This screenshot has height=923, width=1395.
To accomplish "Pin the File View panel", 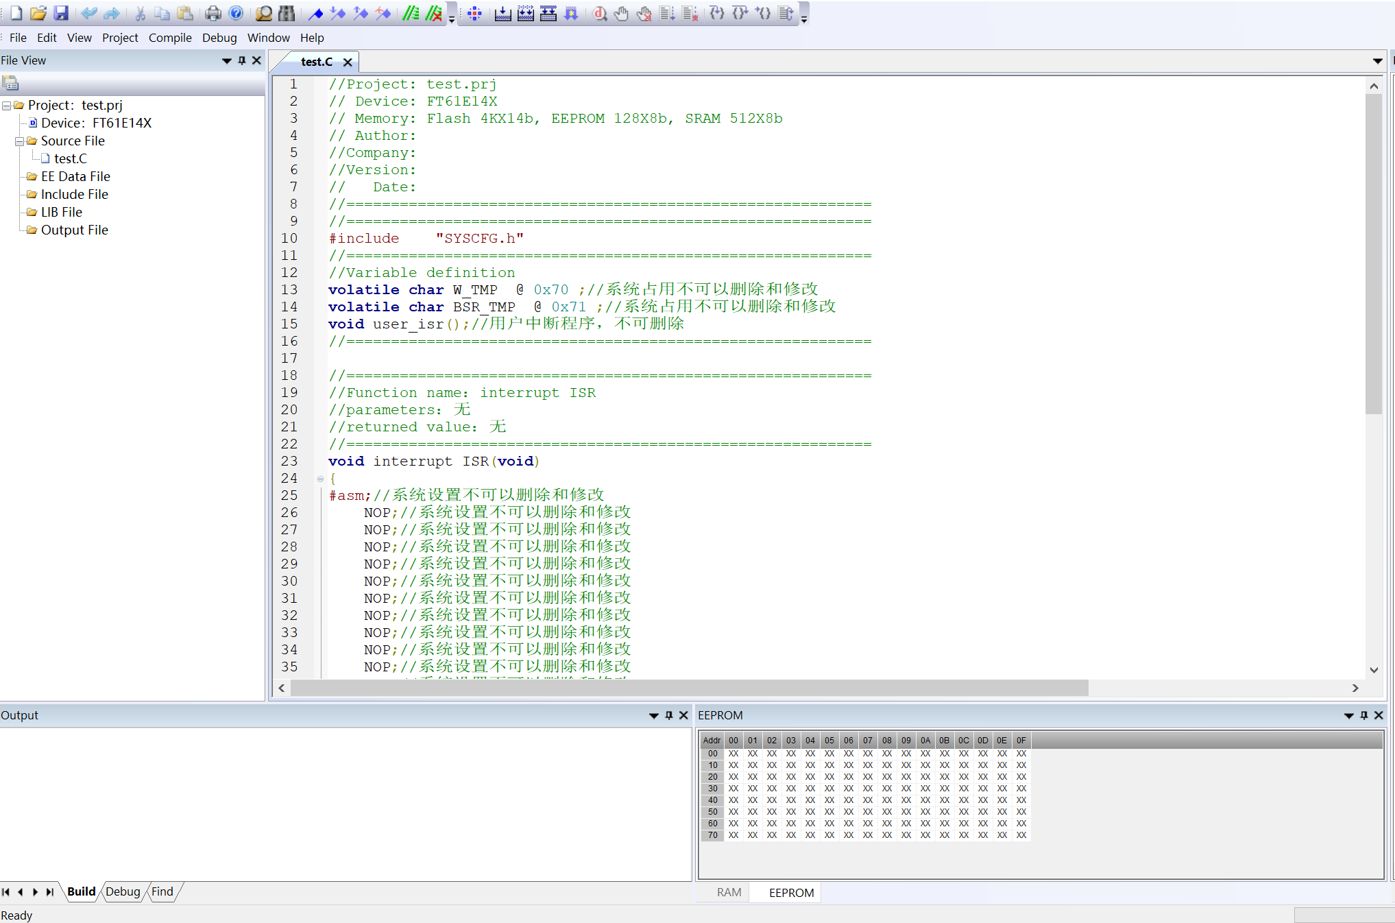I will pyautogui.click(x=241, y=60).
